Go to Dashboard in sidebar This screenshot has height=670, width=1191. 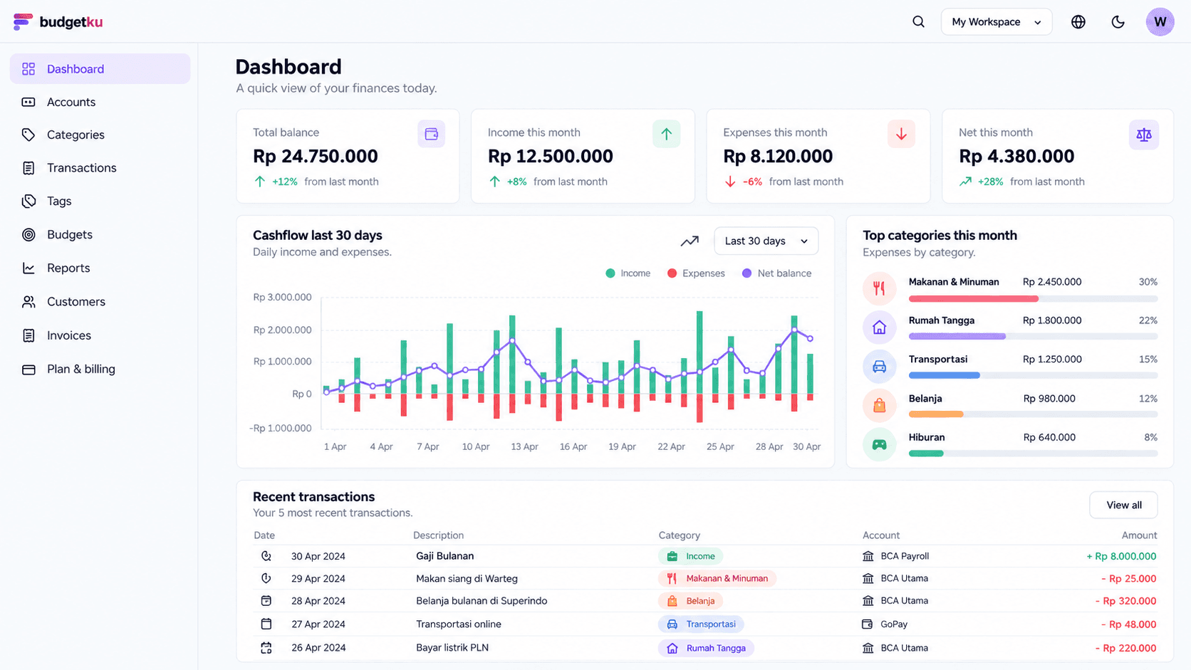[100, 69]
